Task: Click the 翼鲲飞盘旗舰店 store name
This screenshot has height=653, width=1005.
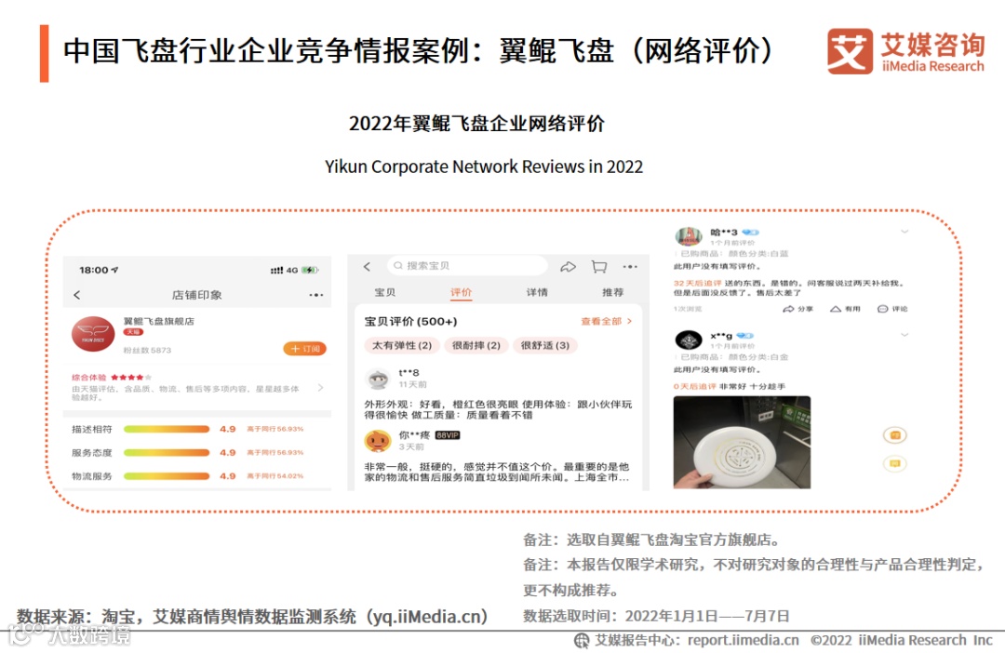Action: (x=158, y=321)
